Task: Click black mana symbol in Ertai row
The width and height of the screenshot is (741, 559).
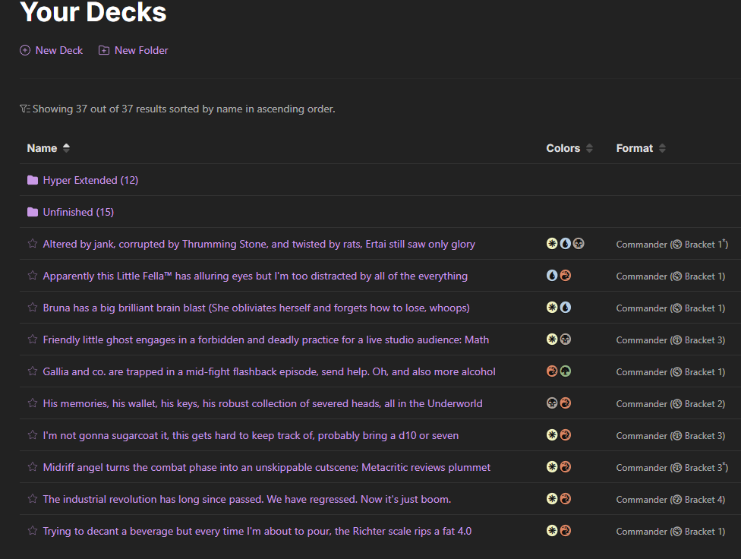Action: pos(579,244)
